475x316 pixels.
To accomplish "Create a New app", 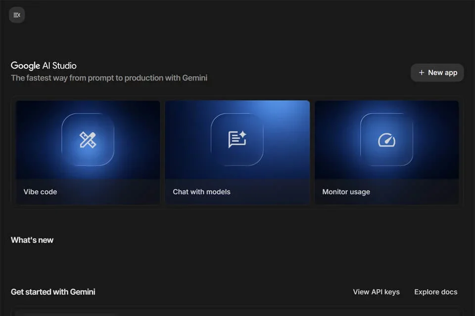I will pyautogui.click(x=437, y=73).
